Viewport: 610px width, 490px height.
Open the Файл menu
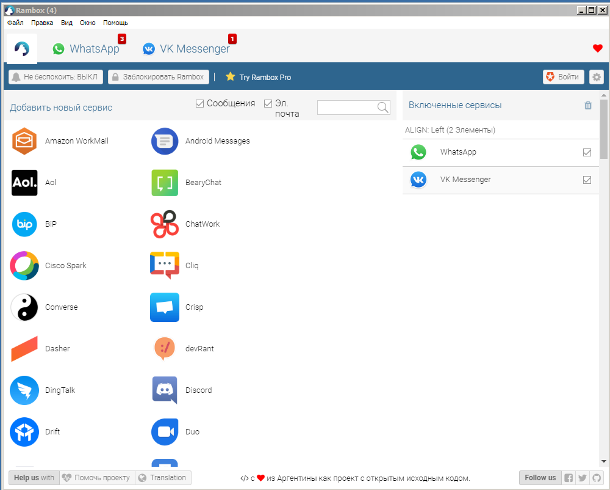[x=15, y=23]
